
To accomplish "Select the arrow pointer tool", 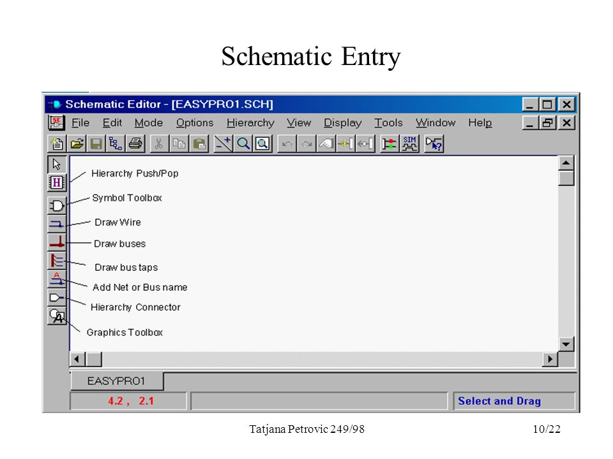I will click(x=57, y=164).
